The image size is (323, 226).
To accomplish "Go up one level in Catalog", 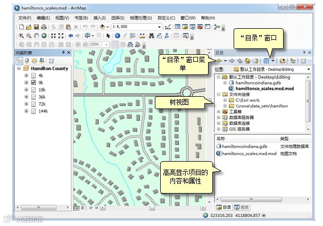I will 240,61.
